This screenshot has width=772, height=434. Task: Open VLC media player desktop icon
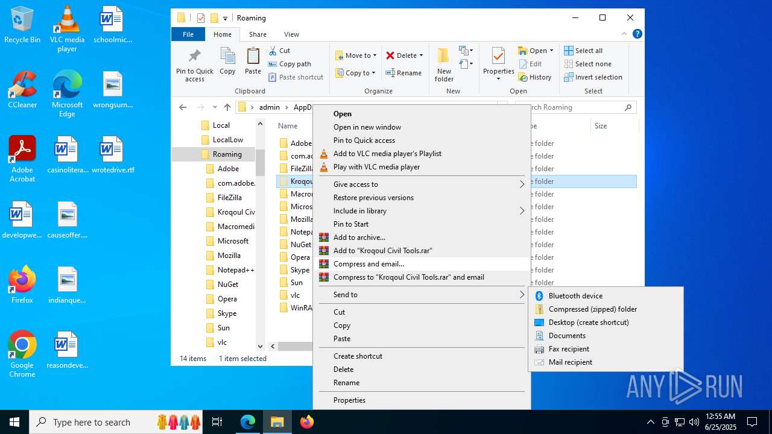click(67, 29)
